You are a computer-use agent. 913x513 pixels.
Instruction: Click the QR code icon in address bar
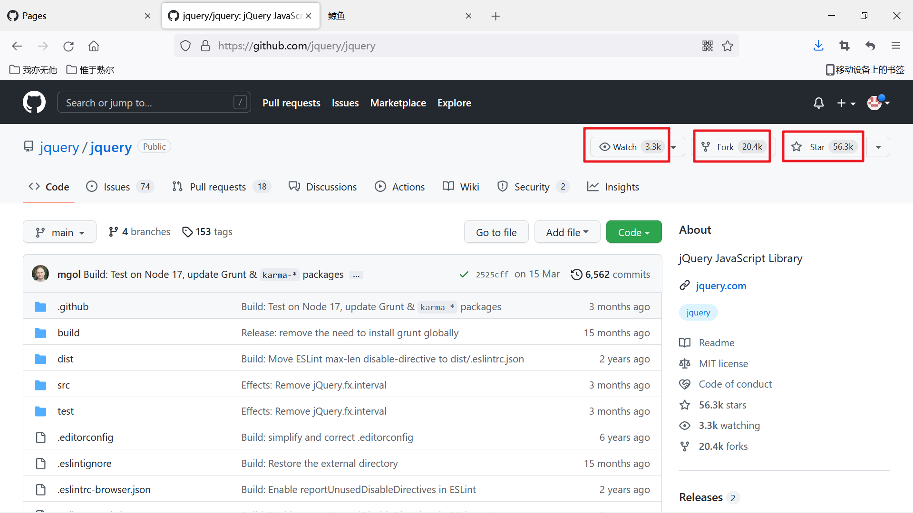708,46
